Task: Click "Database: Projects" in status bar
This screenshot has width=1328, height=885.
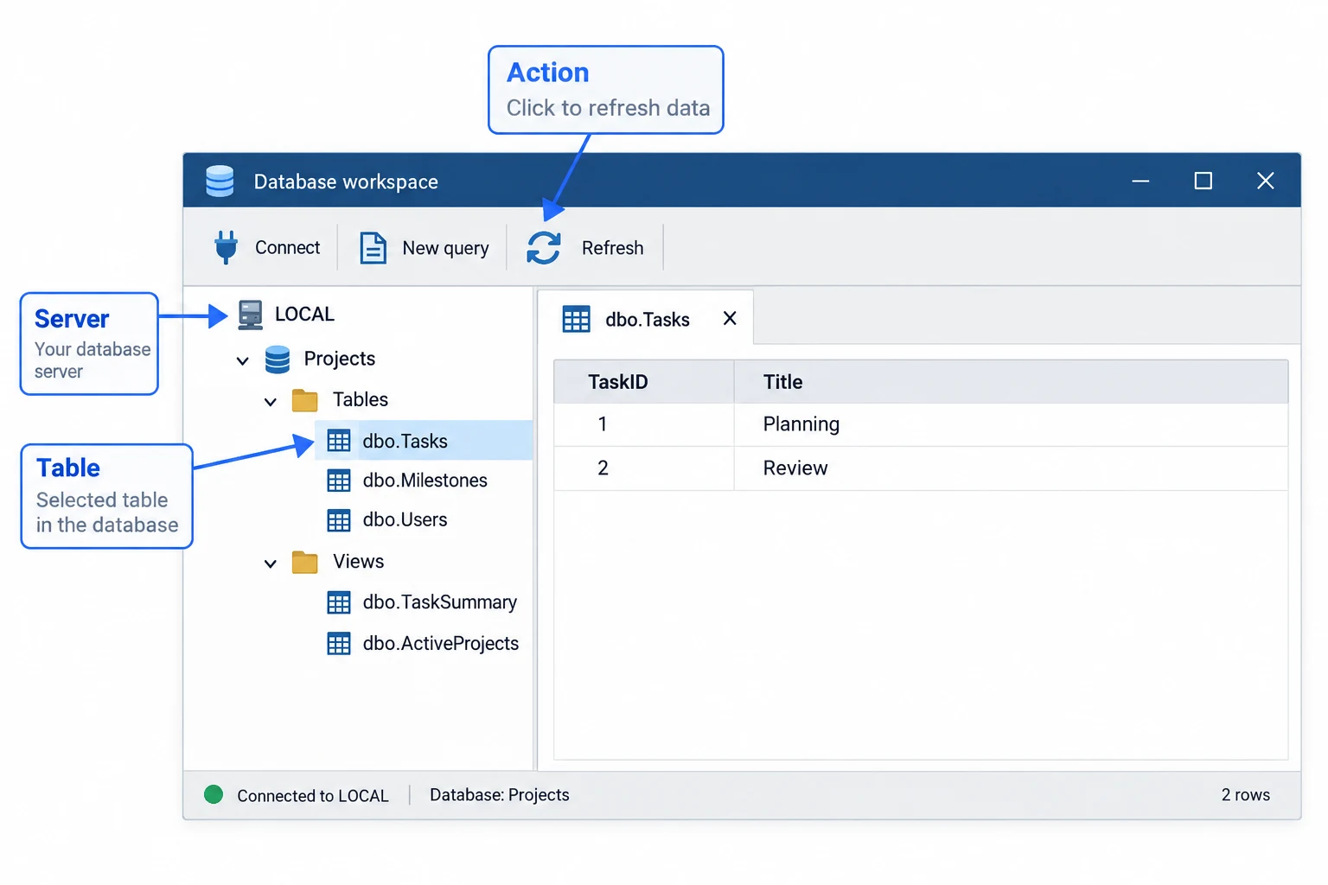Action: point(500,795)
